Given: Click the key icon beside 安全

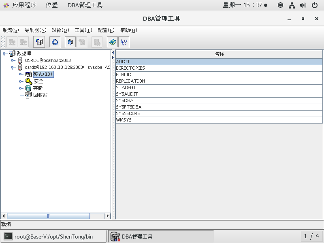Looking at the screenshot, I should point(28,81).
